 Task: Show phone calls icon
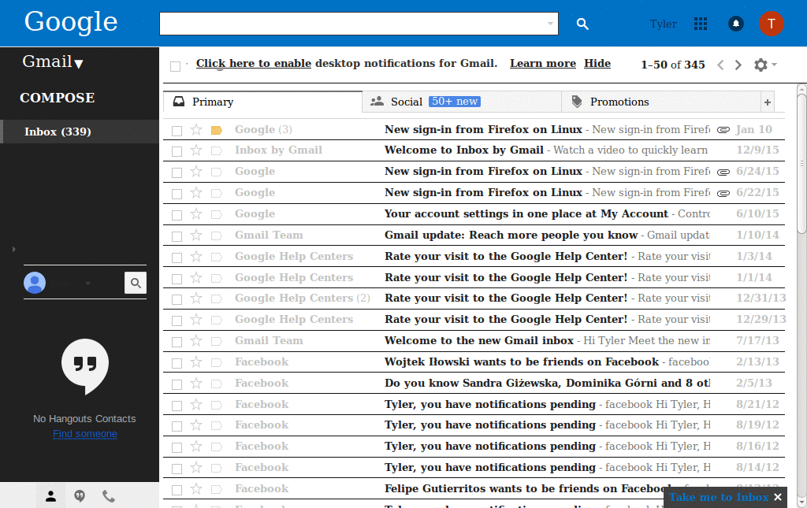[109, 496]
